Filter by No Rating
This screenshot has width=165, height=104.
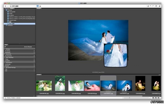coord(20,51)
